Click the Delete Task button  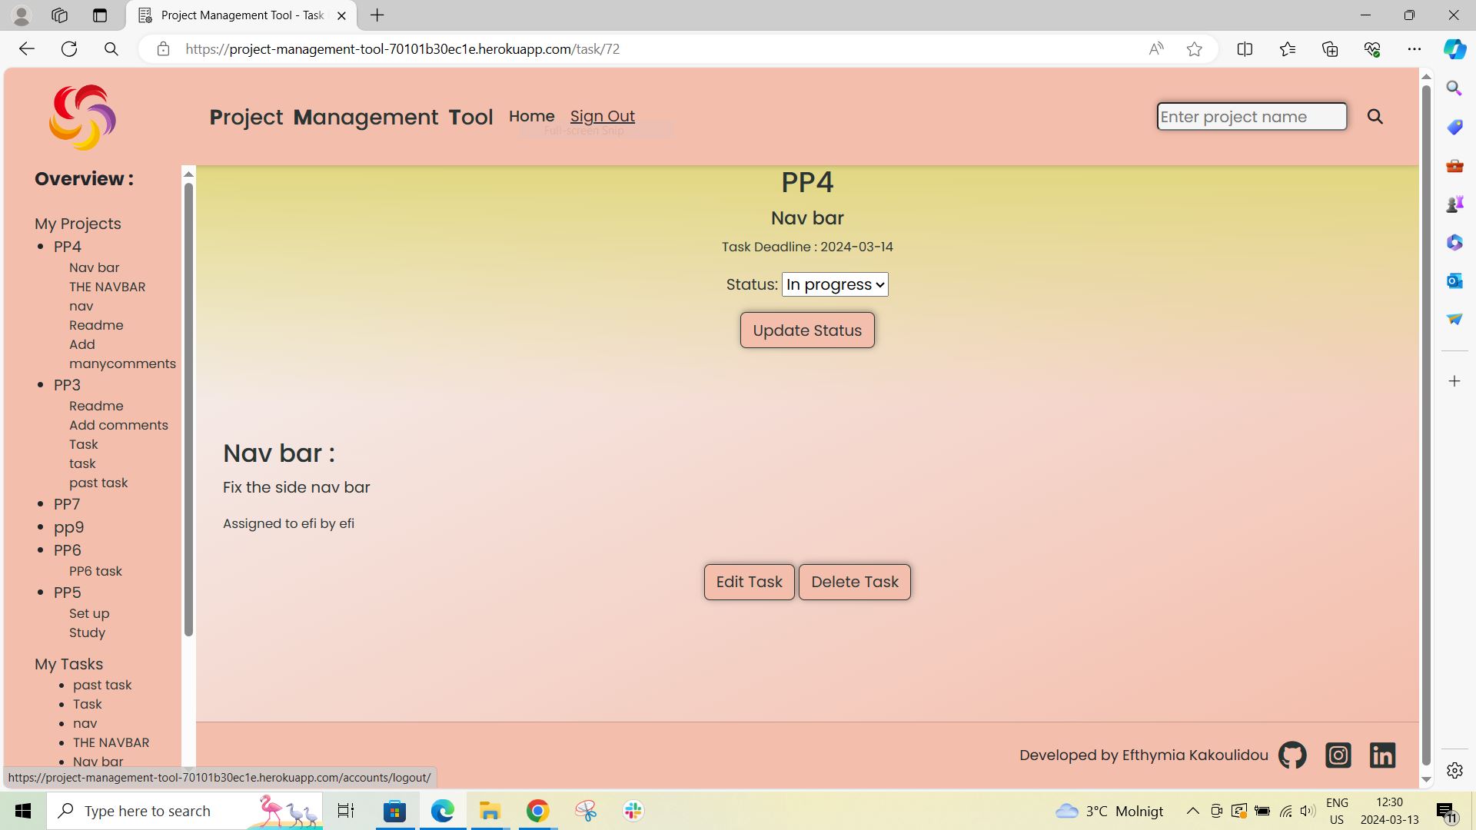tap(854, 582)
